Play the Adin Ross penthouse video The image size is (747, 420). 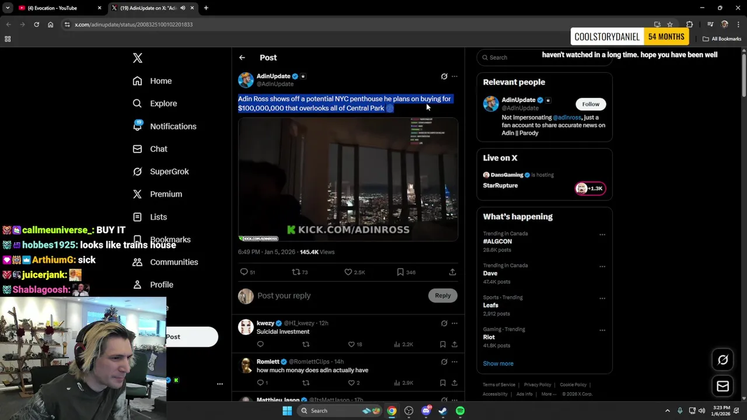[348, 179]
